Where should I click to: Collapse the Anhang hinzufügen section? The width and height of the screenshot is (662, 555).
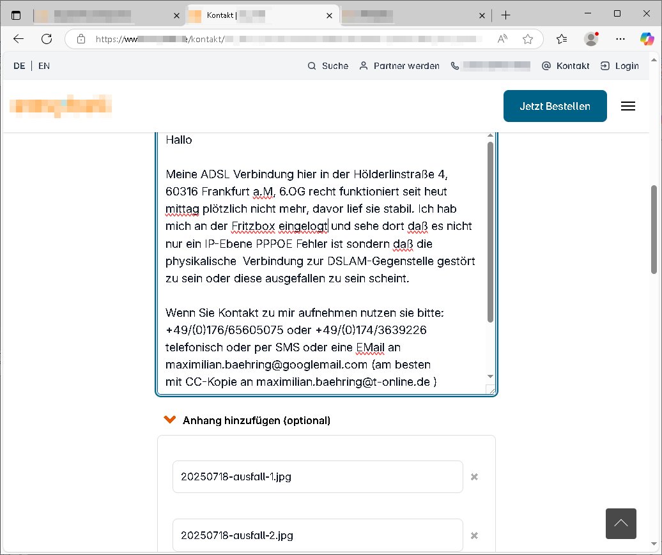(170, 420)
